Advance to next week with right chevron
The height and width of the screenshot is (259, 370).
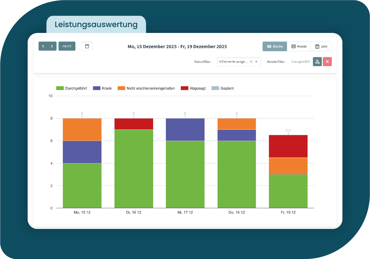pos(52,46)
